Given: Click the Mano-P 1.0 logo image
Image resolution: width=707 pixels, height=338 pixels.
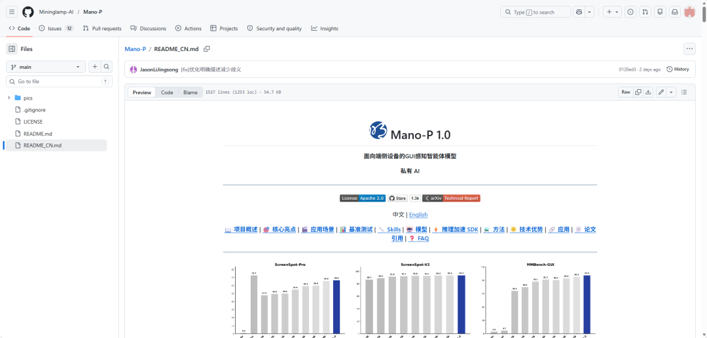Looking at the screenshot, I should [378, 130].
